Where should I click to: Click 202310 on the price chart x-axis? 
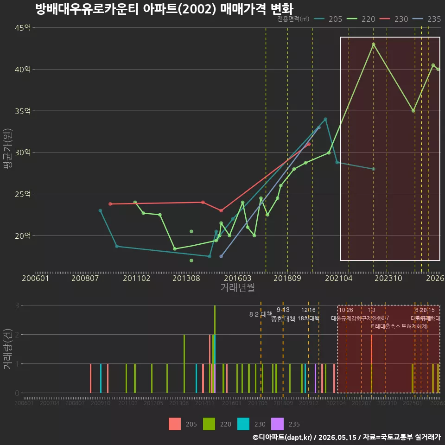coord(388,278)
